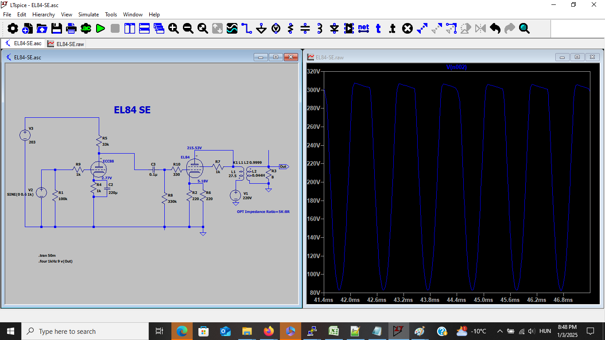Select the Capacitor placement tool

(305, 28)
